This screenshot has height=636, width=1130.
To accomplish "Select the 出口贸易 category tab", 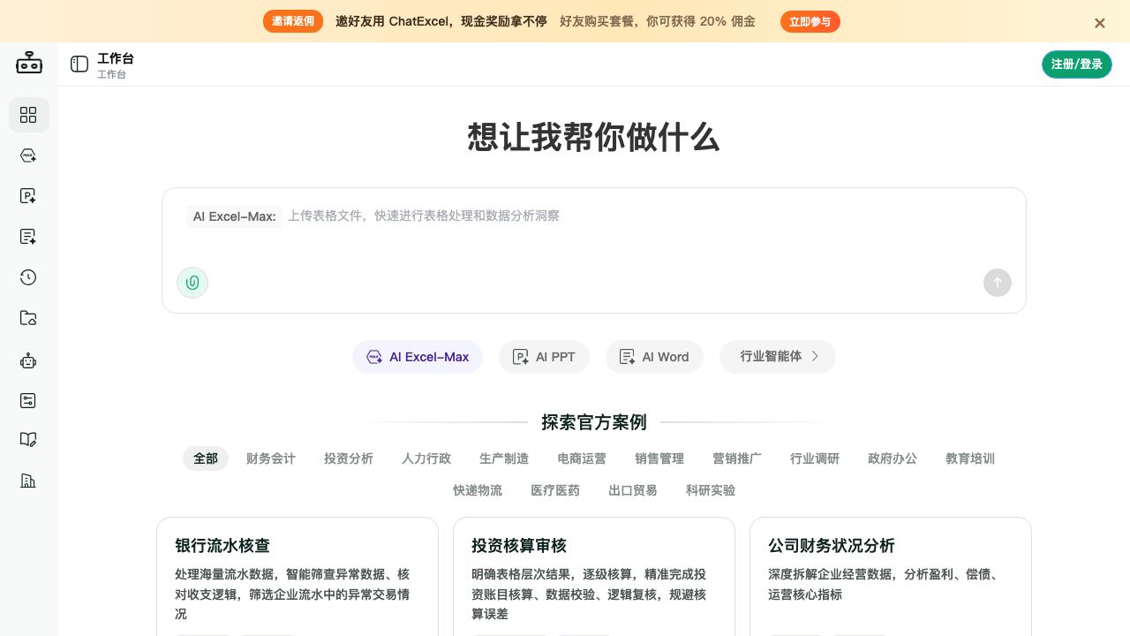I will click(633, 490).
